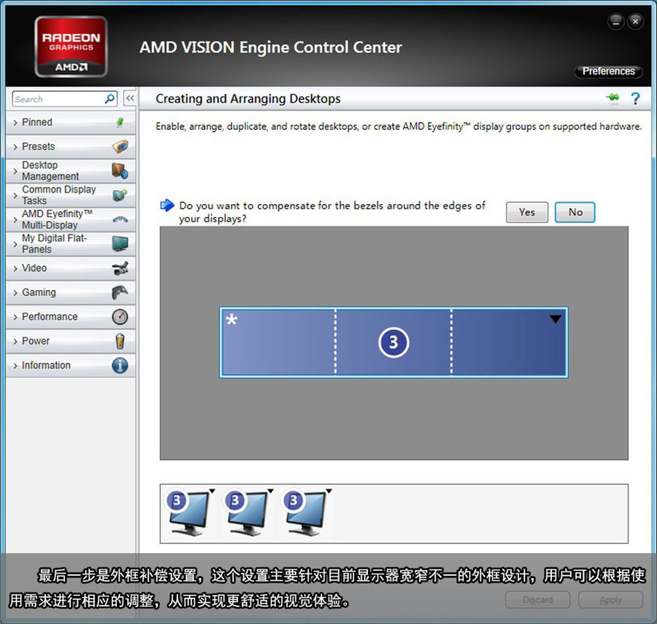This screenshot has width=657, height=624.
Task: Open the Information category
Action: 70,365
